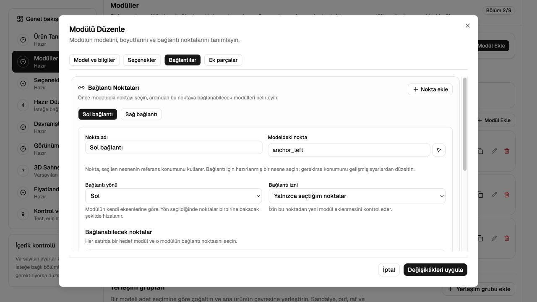The image size is (537, 302).
Task: Click the check icon of the Modüller step
Action: (x=23, y=62)
